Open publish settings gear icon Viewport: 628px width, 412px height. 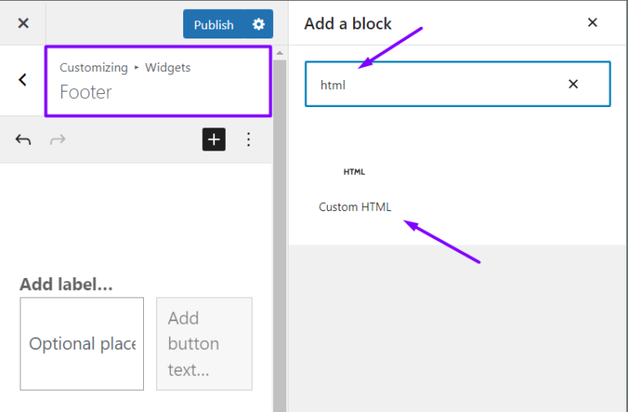tap(258, 25)
